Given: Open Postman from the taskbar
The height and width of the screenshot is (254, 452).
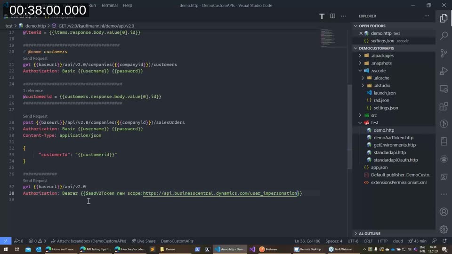Looking at the screenshot, I should click(268, 249).
